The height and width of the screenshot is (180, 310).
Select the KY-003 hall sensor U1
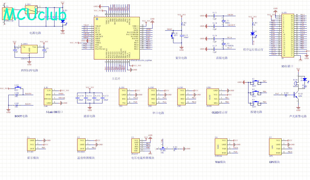pos(31,145)
